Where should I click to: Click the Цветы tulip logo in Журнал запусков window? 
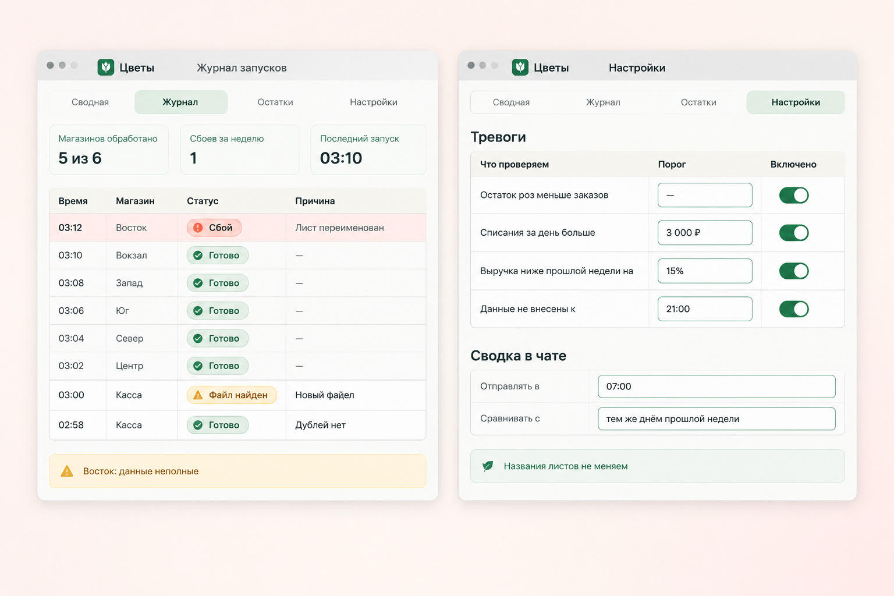click(105, 68)
